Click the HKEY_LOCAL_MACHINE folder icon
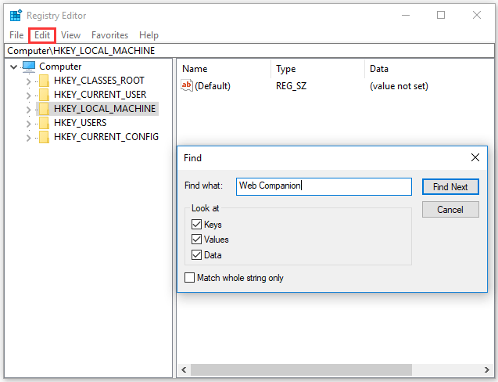This screenshot has height=382, width=498. (x=44, y=109)
